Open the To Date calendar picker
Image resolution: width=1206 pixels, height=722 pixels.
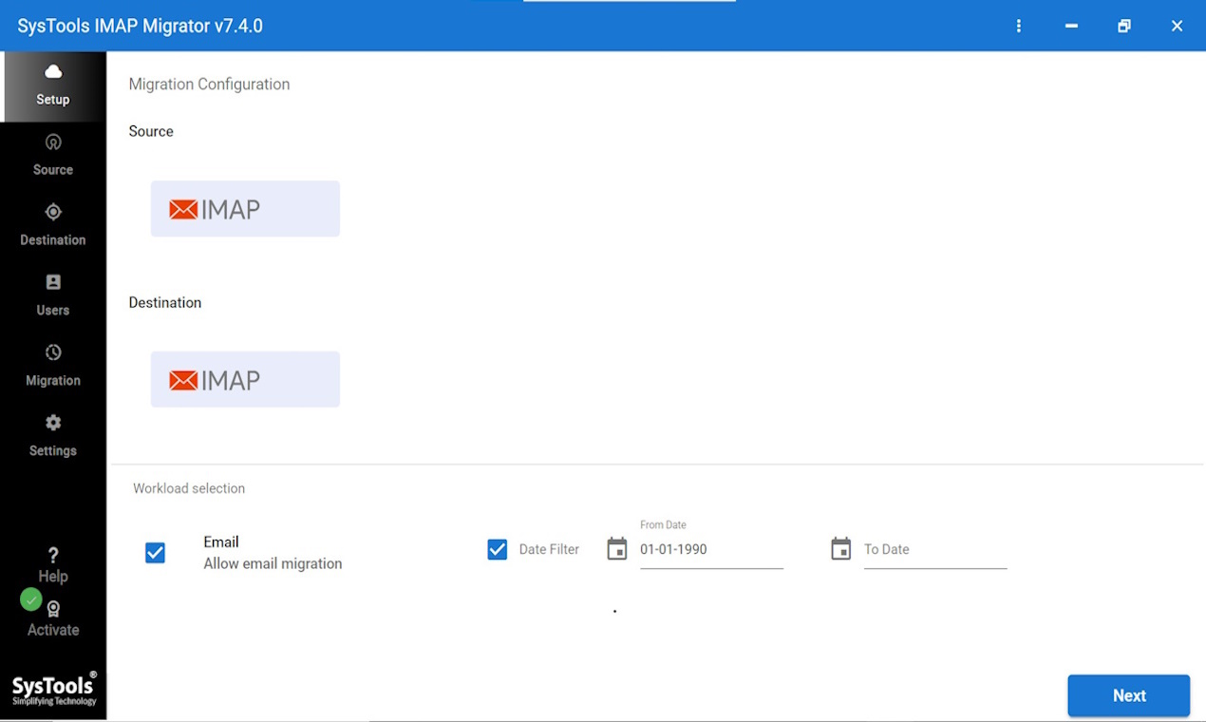(x=841, y=548)
